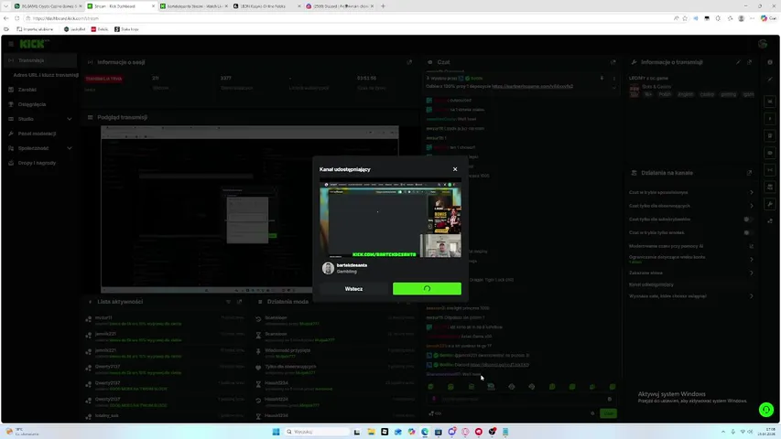Open the Discord link in chat

[x=499, y=365]
